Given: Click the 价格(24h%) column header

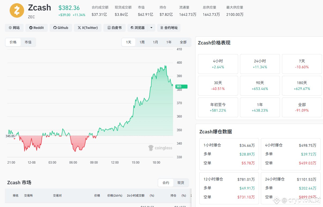Looking at the screenshot, I should tap(115, 195).
